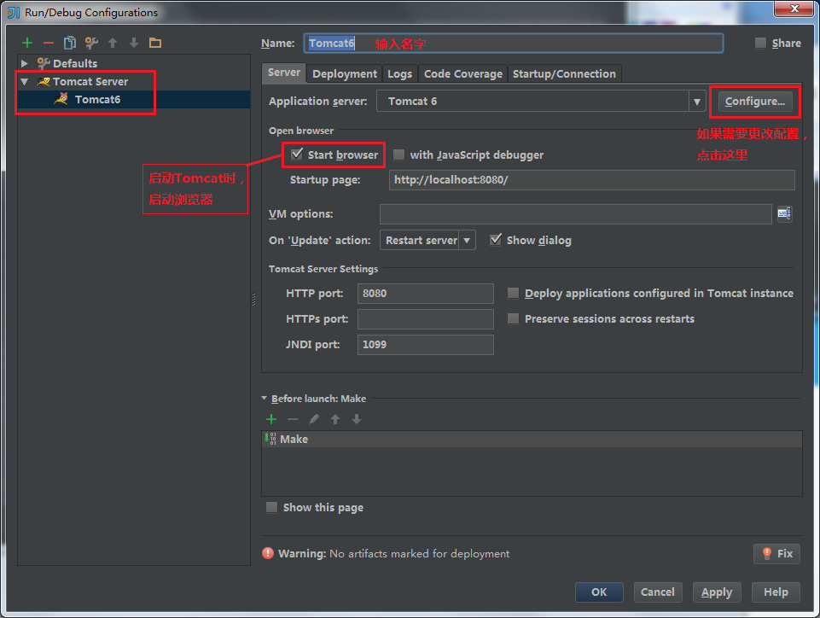Add before launch task plus icon
This screenshot has height=618, width=820.
[x=271, y=419]
